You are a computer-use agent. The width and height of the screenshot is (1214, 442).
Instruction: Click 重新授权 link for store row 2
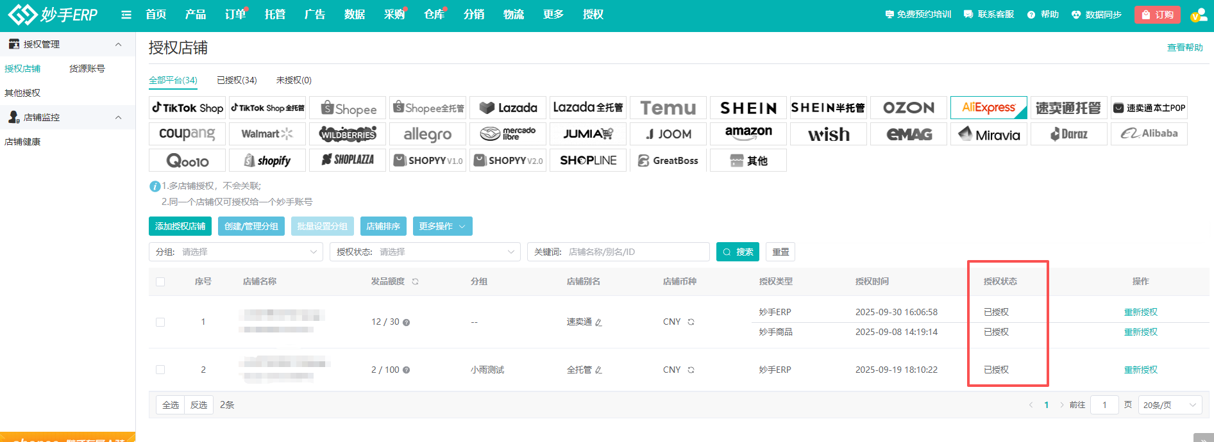click(x=1140, y=370)
